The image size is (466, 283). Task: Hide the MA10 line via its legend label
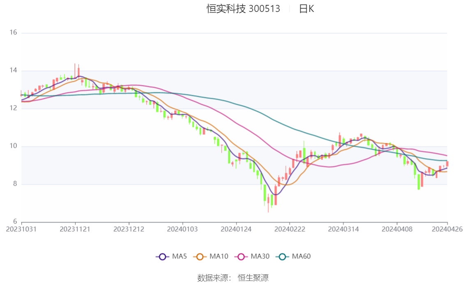[x=219, y=257]
